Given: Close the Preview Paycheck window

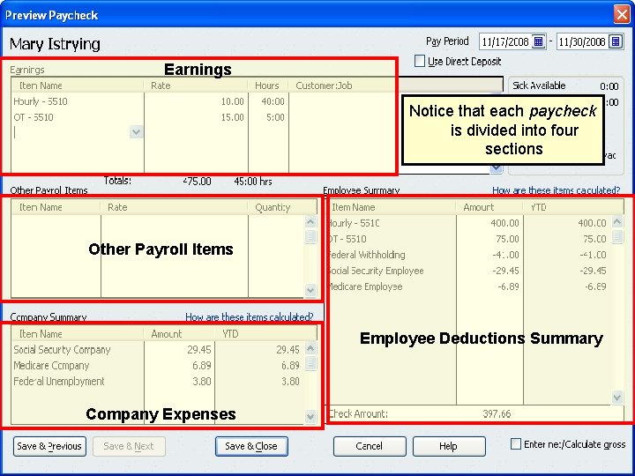Looking at the screenshot, I should point(622,15).
